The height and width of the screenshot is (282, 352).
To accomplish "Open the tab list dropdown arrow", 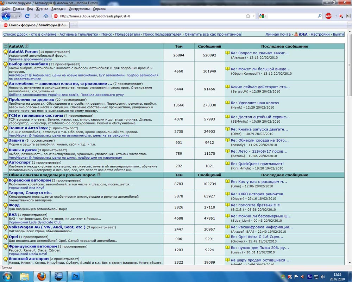I will (x=350, y=25).
